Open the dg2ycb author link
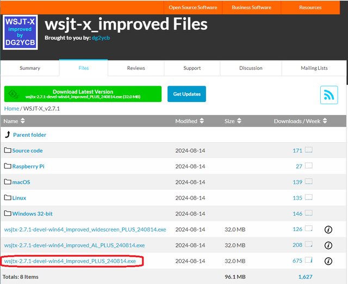Screen dimensions: 348x284 tap(101, 38)
